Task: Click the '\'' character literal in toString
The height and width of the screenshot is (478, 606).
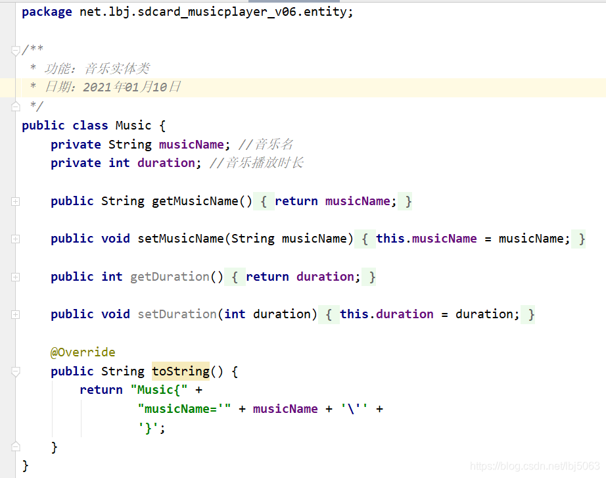Action: (354, 409)
